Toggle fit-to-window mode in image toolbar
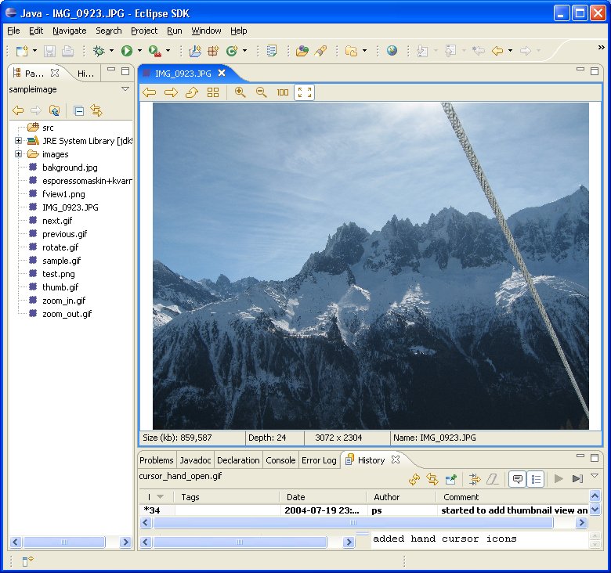611x573 pixels. point(305,92)
